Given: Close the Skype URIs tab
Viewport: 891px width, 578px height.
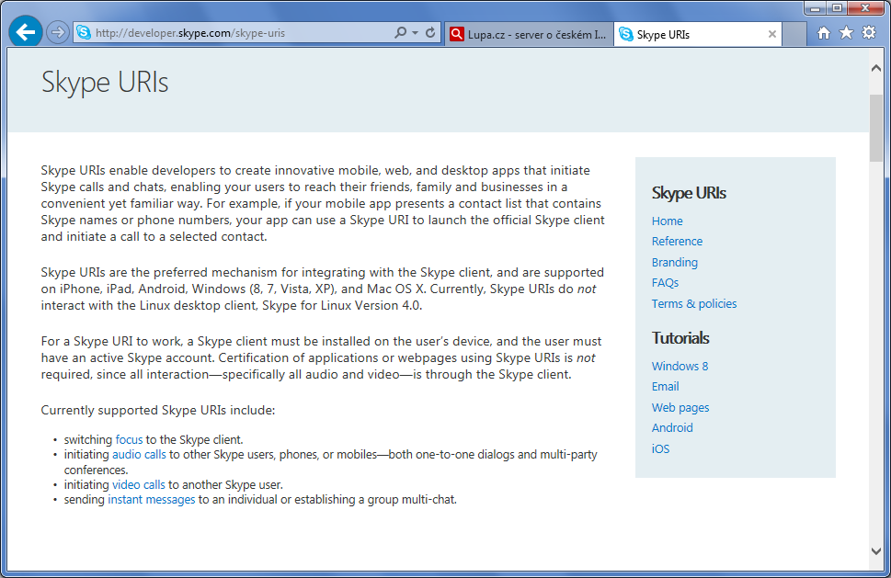Looking at the screenshot, I should (772, 35).
